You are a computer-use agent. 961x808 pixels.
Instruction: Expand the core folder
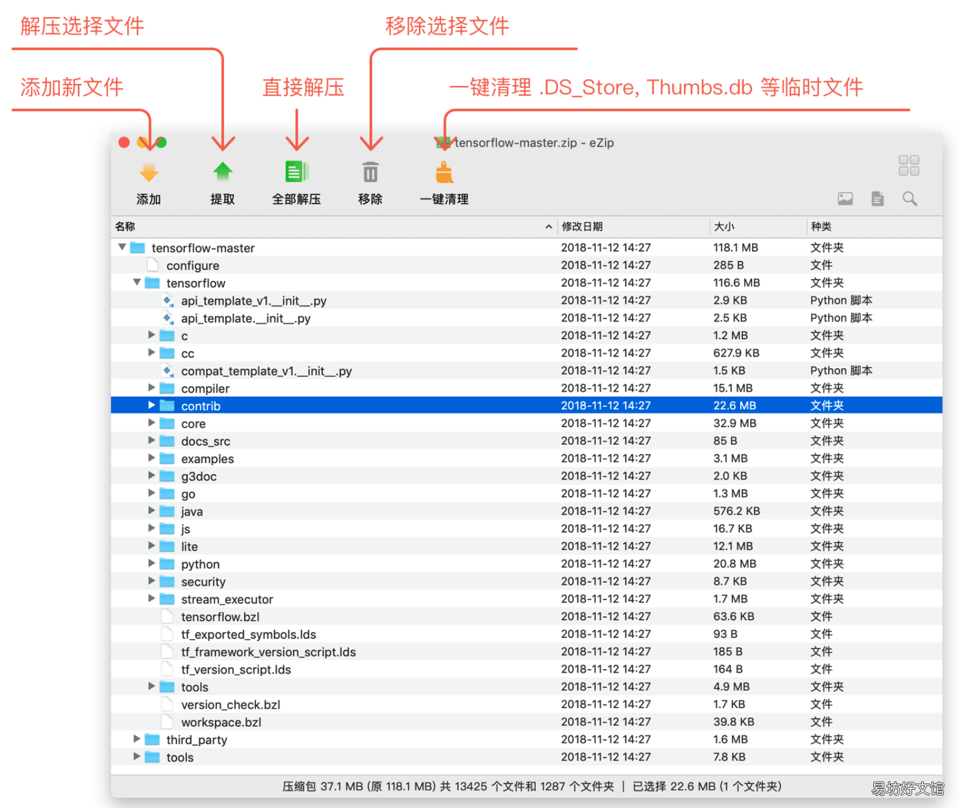(x=152, y=423)
